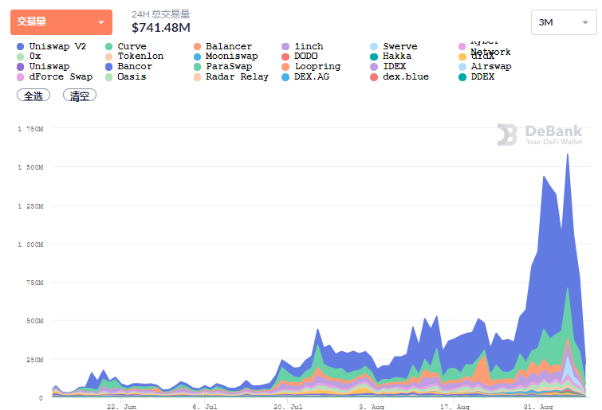This screenshot has width=602, height=410.
Task: Click the Uniswap legend label
Action: pyautogui.click(x=49, y=66)
